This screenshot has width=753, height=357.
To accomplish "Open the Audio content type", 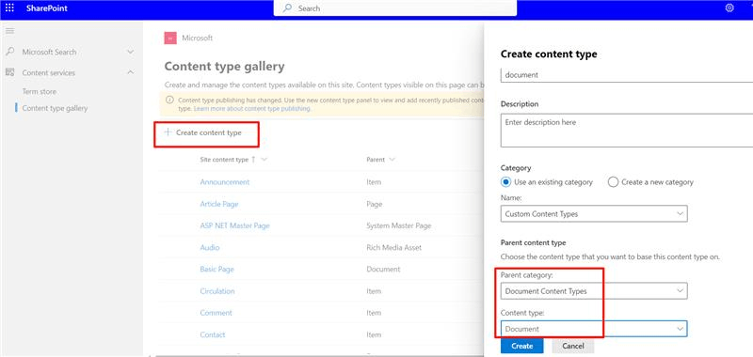I will click(x=210, y=248).
